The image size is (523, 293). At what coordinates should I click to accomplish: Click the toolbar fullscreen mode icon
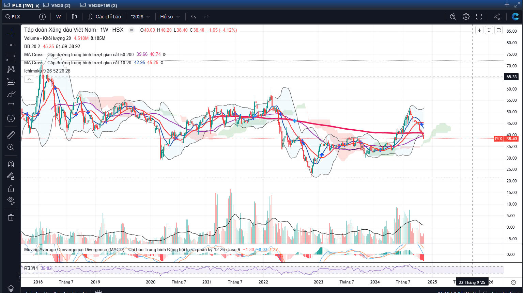479,17
